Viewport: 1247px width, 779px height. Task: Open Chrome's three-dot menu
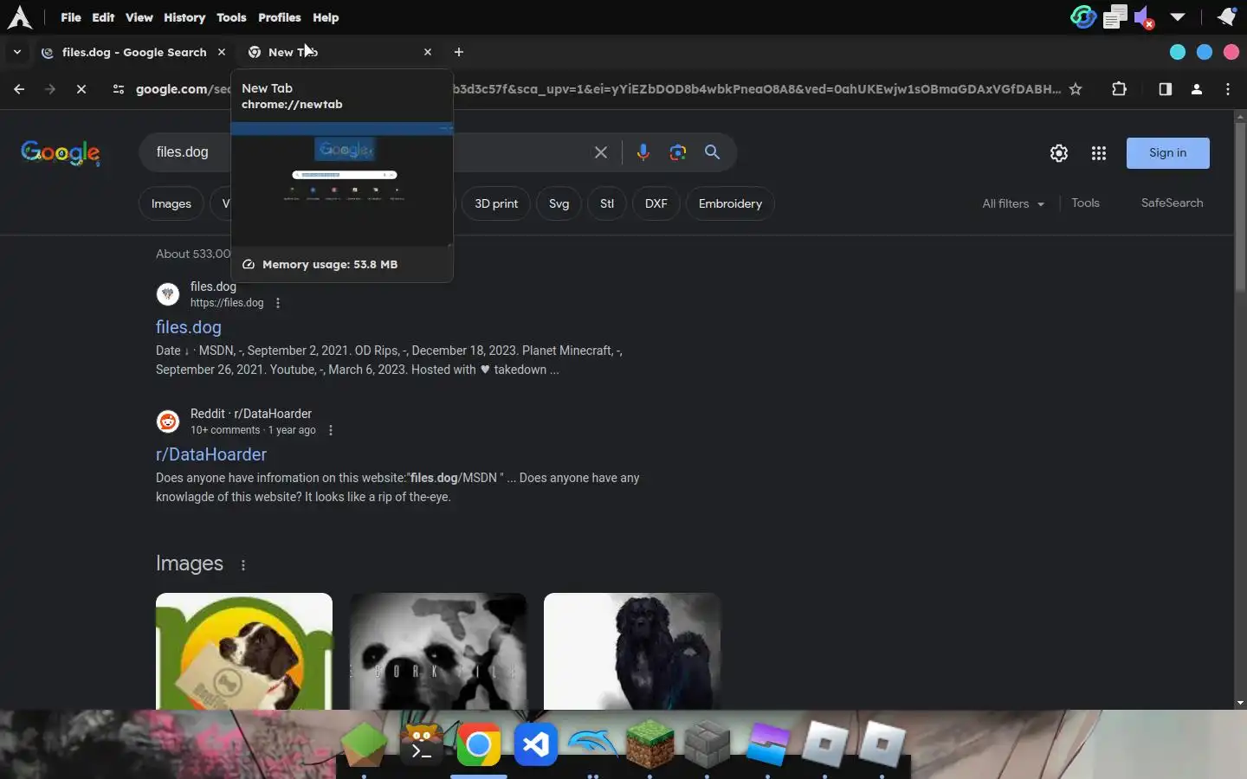pyautogui.click(x=1228, y=89)
